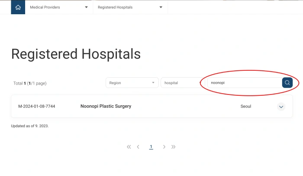Focus the search field containing noonopi

point(244,83)
